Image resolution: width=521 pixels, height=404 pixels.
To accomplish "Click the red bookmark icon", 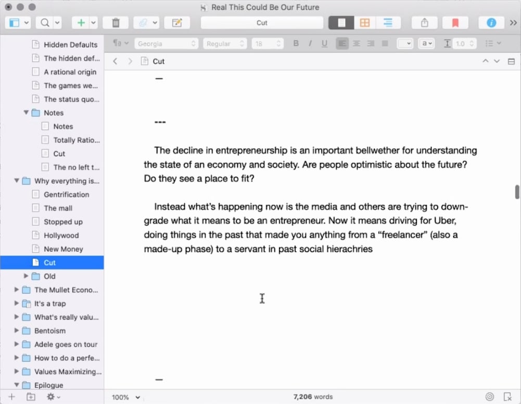I will [x=455, y=23].
